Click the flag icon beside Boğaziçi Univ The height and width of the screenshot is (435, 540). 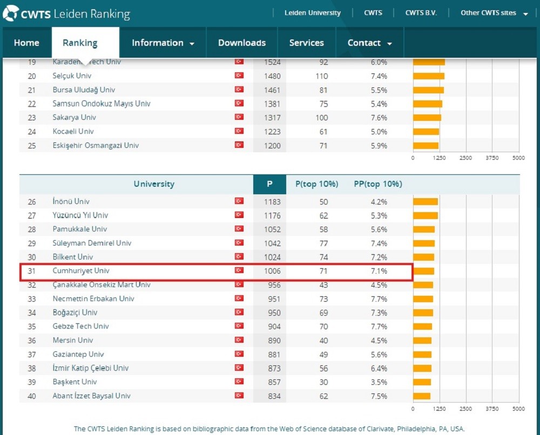[239, 312]
